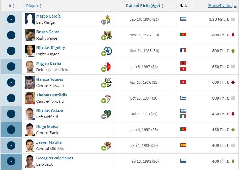Click Hamza Younes' club crest icon
239x170 pixels.
click(x=108, y=82)
